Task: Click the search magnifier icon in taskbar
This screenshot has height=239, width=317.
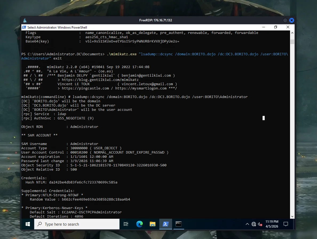Action: [39, 224]
